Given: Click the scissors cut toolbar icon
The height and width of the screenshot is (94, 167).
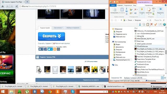Looking at the screenshot, I should tap(140, 24).
